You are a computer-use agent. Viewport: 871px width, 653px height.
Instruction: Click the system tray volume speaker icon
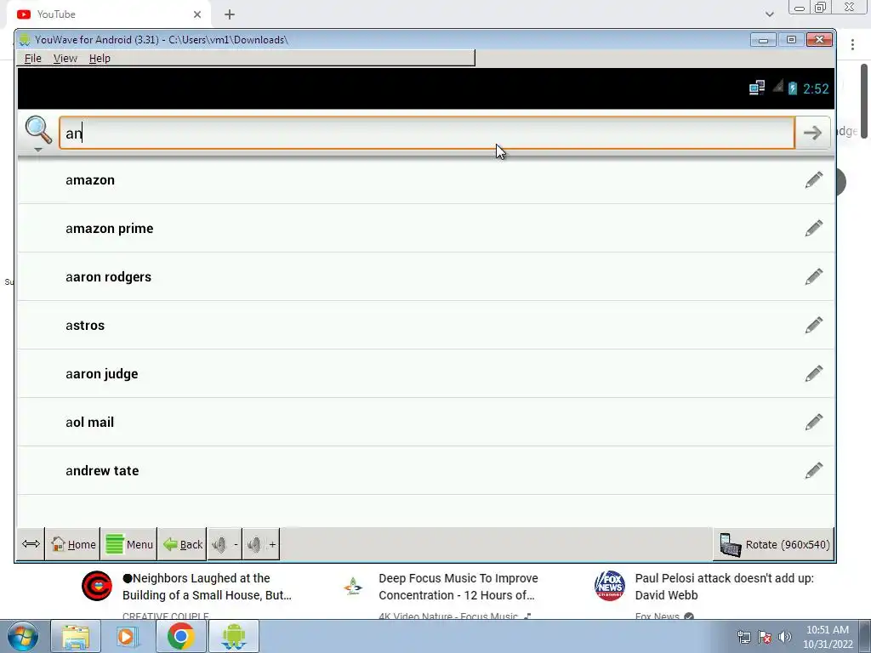pos(785,637)
